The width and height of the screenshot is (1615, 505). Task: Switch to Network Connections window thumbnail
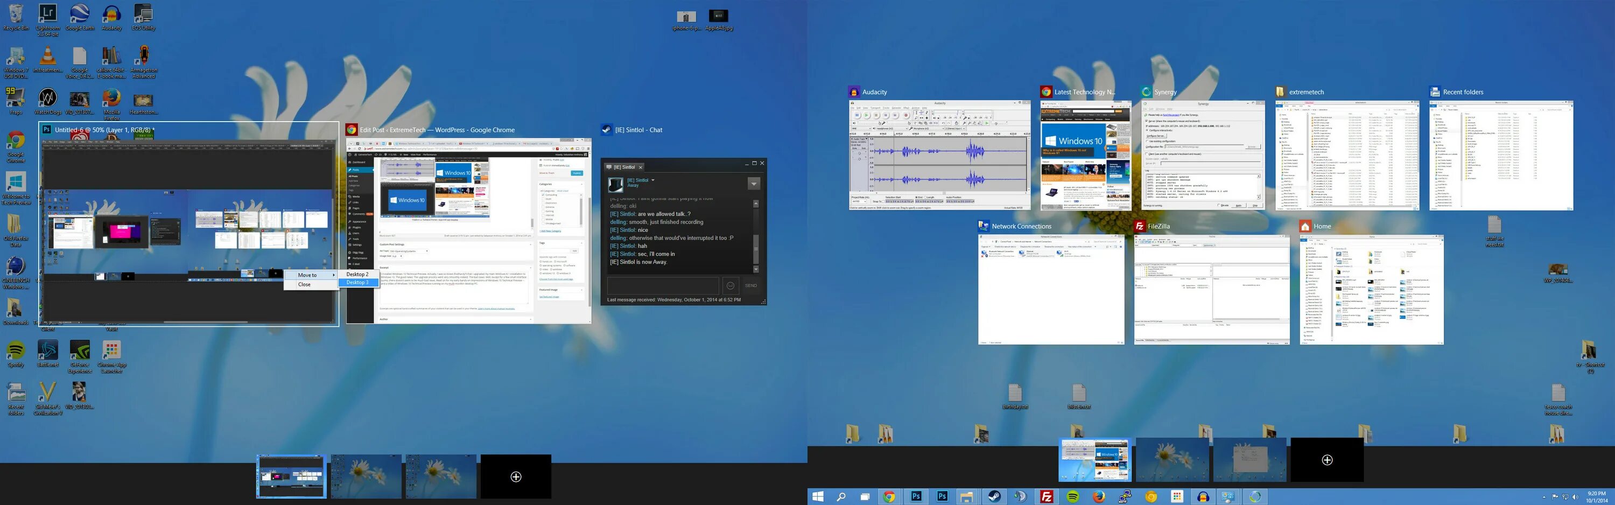1051,289
